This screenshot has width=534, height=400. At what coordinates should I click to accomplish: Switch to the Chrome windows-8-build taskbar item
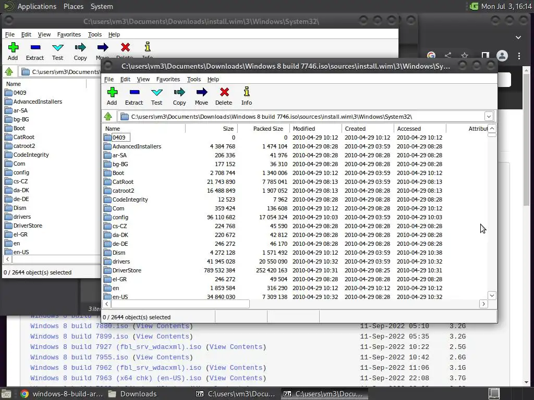tap(62, 394)
